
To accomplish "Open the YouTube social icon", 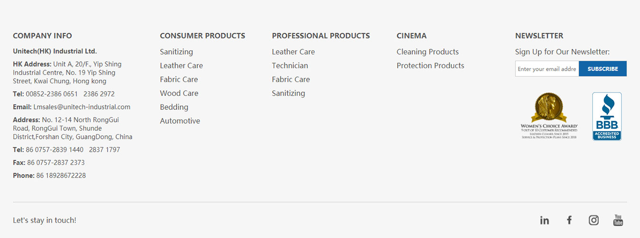I will [618, 220].
